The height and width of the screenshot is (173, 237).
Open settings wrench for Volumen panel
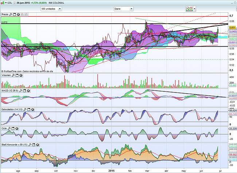(13, 75)
